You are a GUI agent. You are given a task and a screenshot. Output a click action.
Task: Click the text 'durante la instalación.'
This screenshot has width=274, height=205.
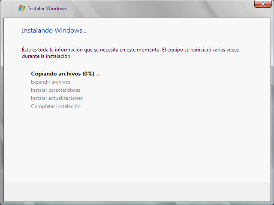(46, 56)
